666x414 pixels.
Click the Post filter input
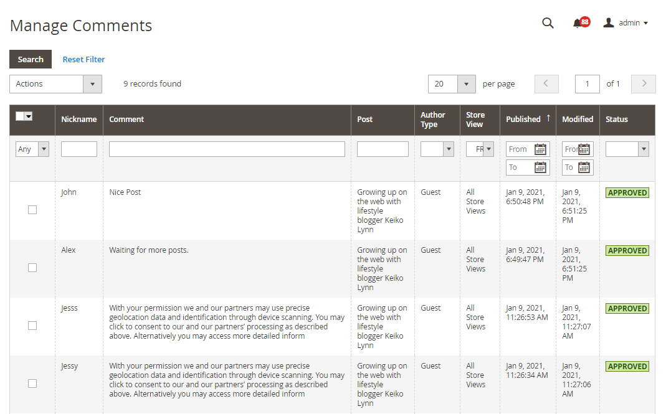click(x=383, y=149)
